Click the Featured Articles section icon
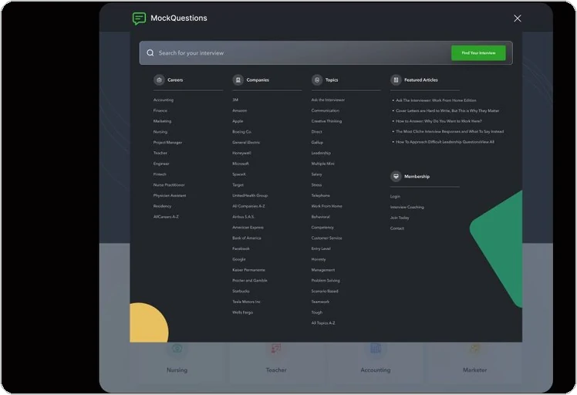The image size is (577, 395). [x=396, y=80]
